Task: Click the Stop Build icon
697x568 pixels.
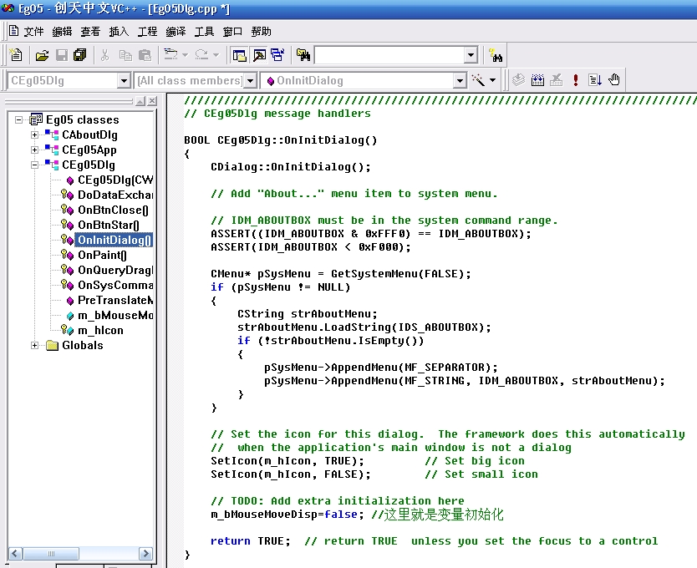Action: [x=556, y=80]
